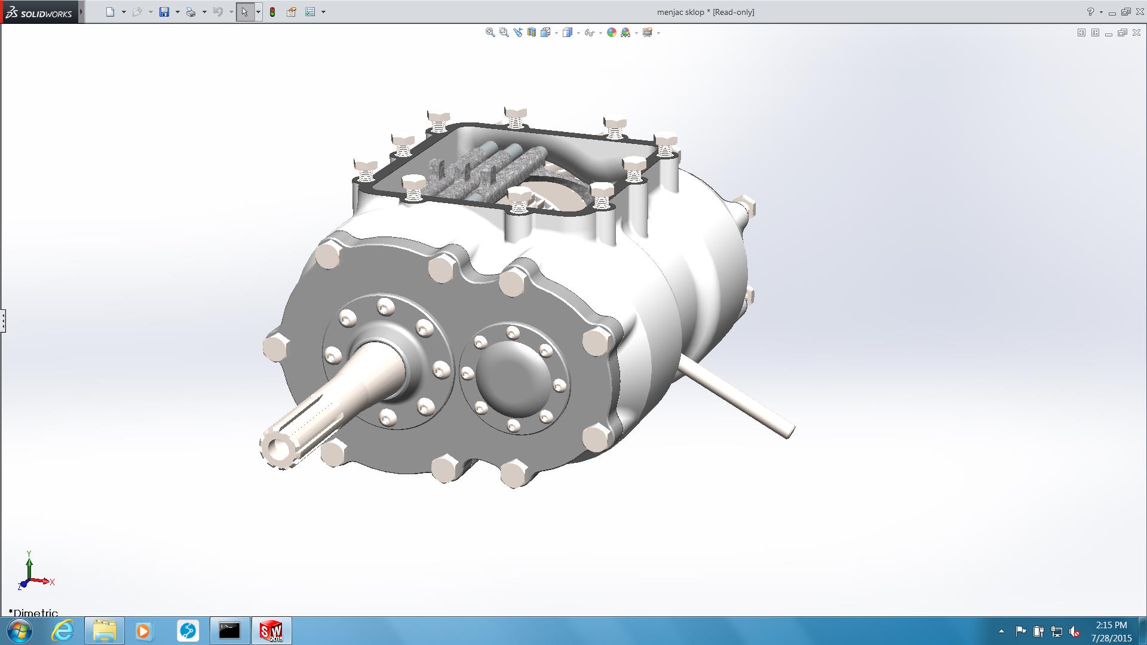
Task: Toggle the Section View tool
Action: pos(531,33)
